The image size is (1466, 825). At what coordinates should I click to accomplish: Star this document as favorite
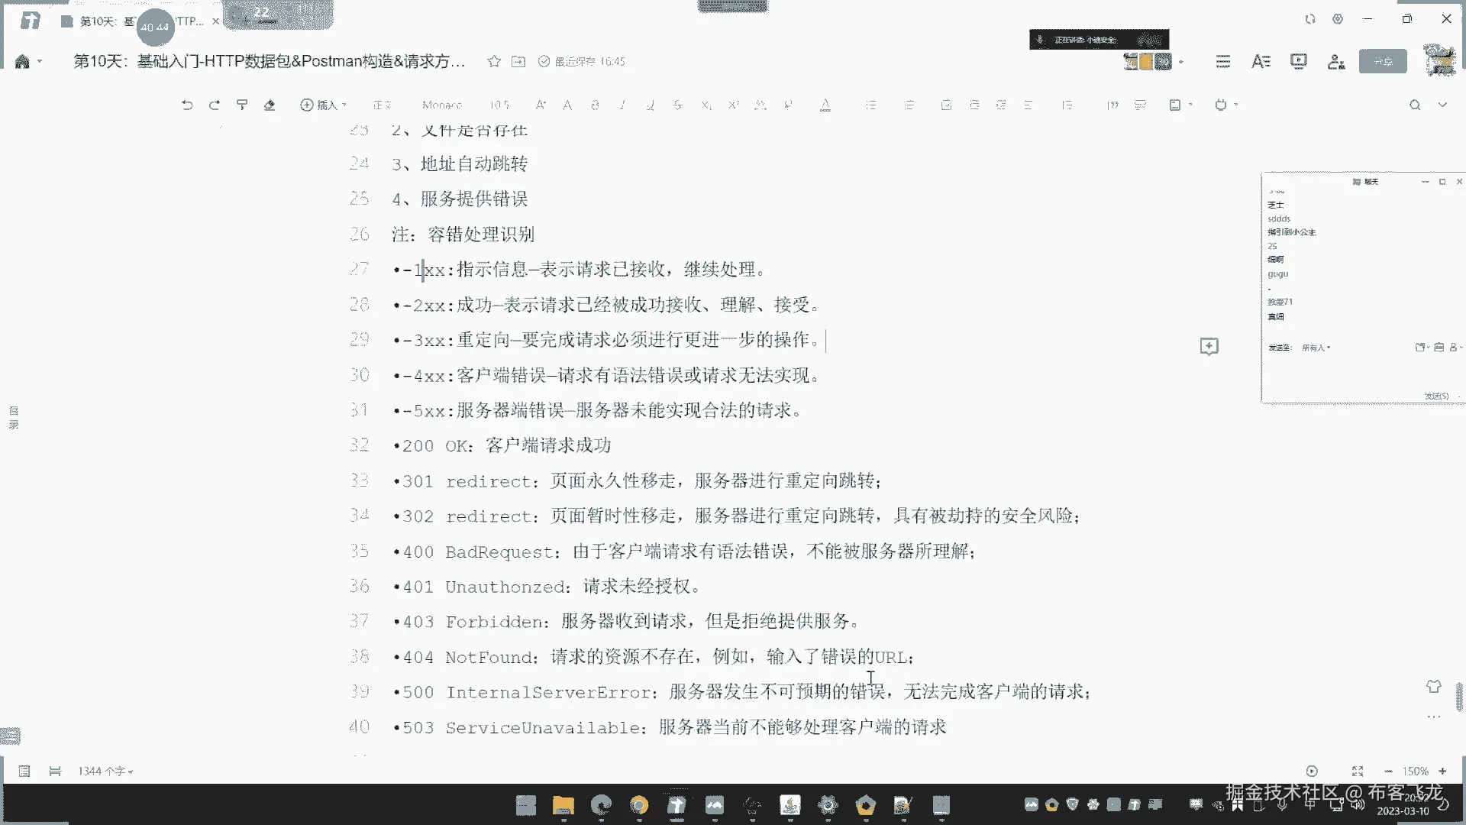[494, 62]
